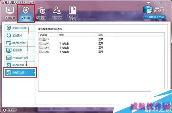Click 本地磁盘 label of drive E:\
172x113 pixels.
64,47
